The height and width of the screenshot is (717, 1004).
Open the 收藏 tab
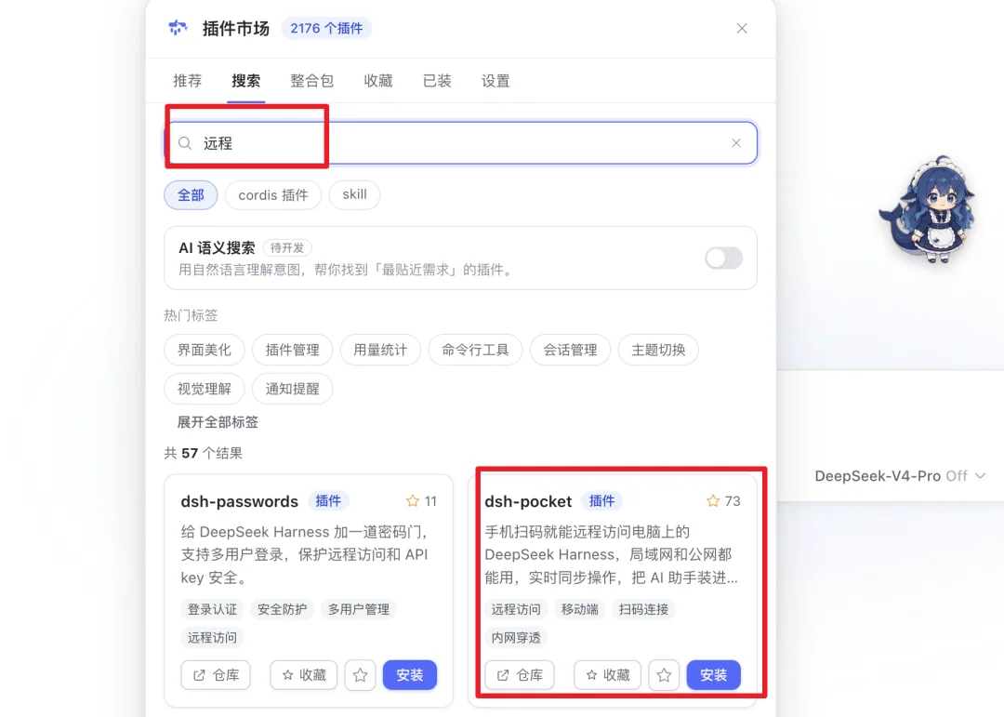pos(377,81)
